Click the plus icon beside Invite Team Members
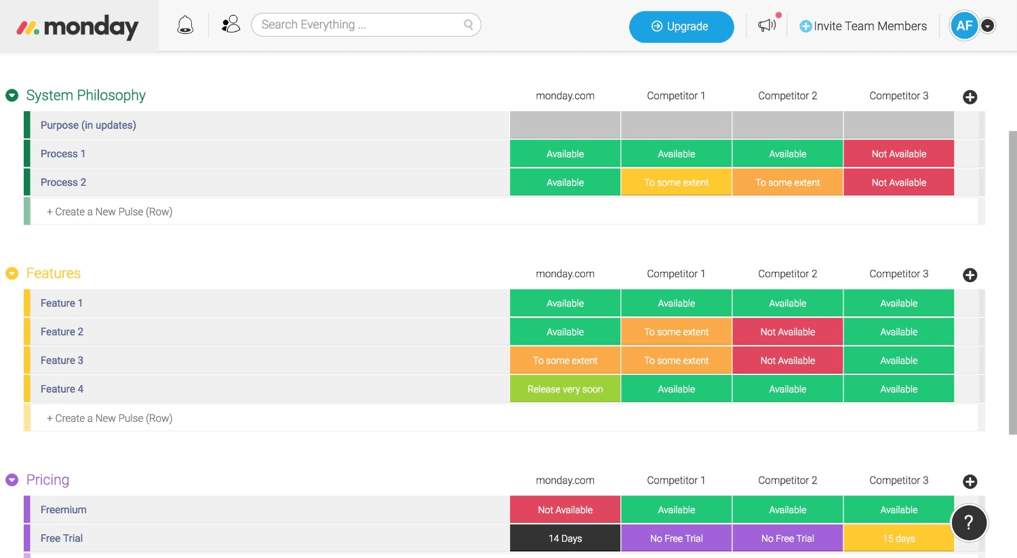 pyautogui.click(x=805, y=26)
